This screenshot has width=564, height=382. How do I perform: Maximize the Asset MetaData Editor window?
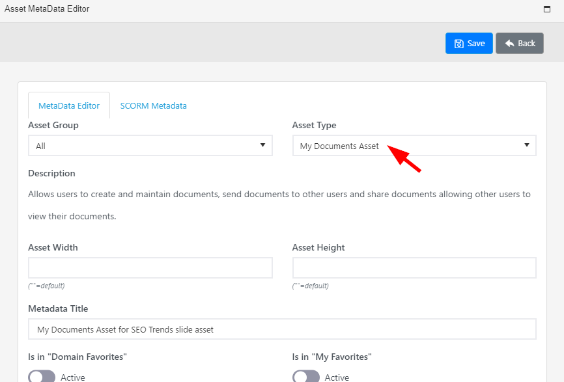point(546,9)
